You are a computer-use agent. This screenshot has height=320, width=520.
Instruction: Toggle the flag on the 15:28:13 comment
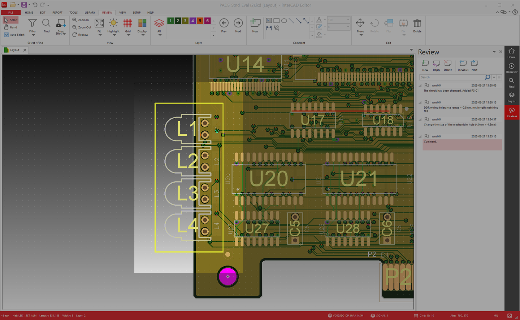tap(427, 102)
